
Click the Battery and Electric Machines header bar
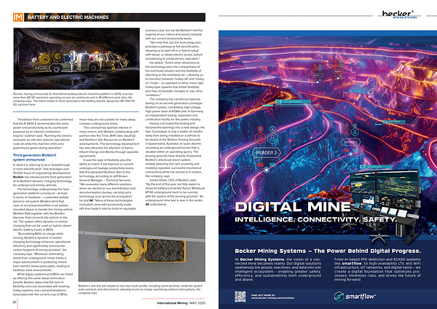click(115, 17)
